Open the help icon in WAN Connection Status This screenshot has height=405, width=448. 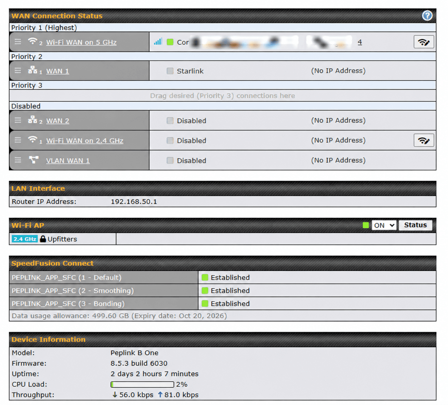427,16
